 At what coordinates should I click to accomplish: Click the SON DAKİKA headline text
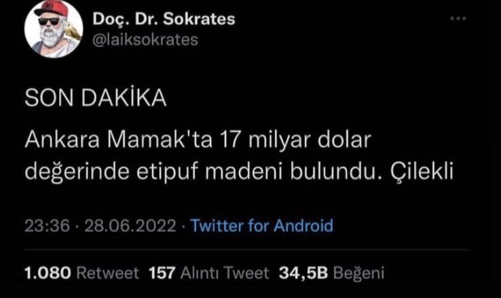click(x=95, y=98)
